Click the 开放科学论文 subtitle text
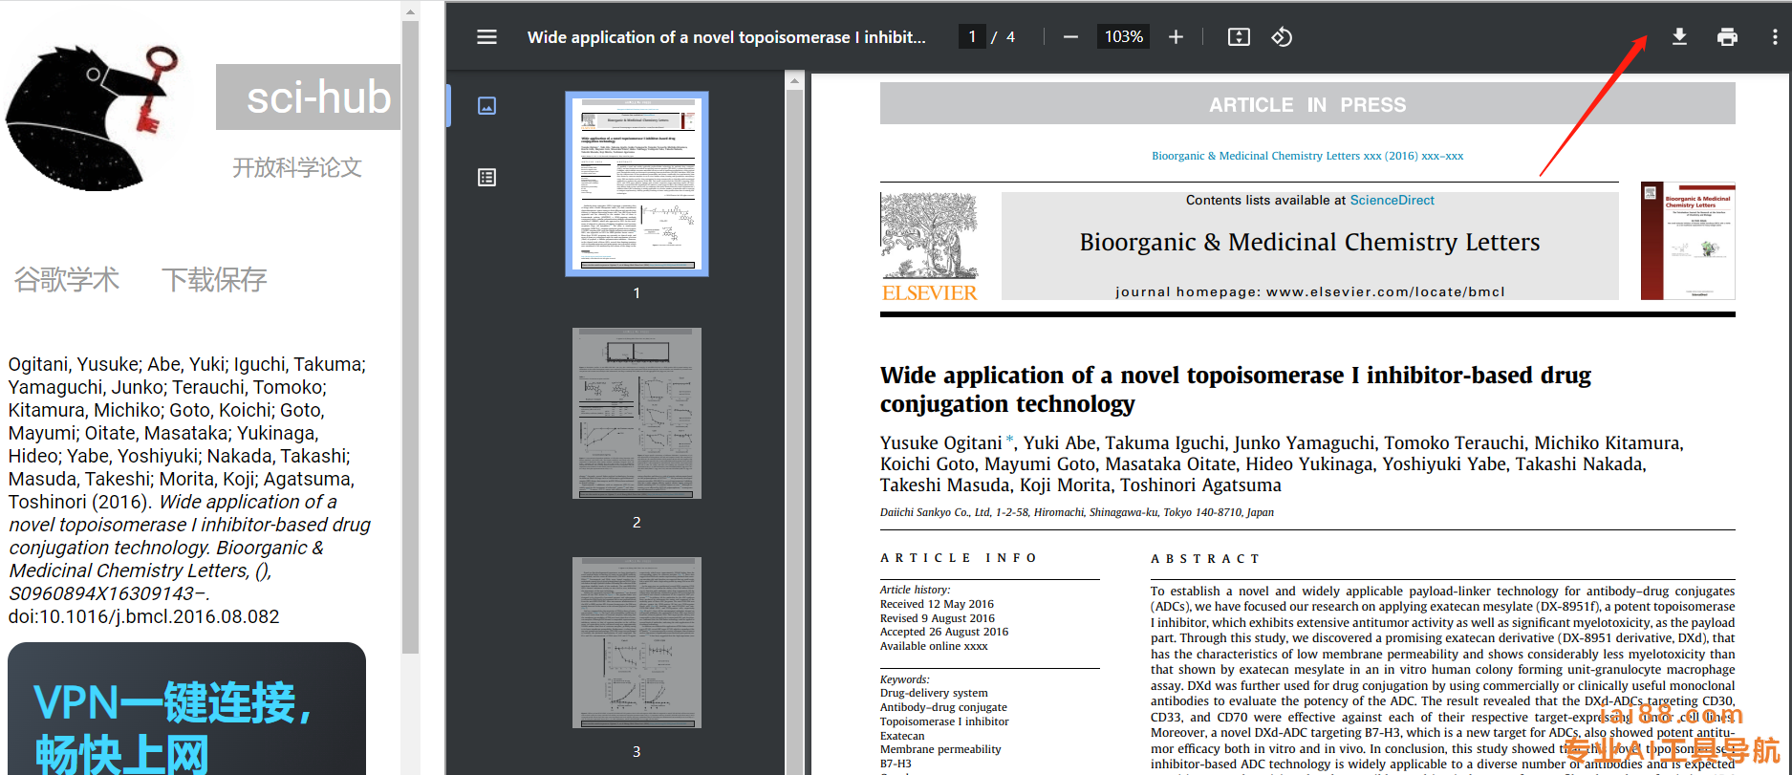The width and height of the screenshot is (1792, 775). pos(297,167)
